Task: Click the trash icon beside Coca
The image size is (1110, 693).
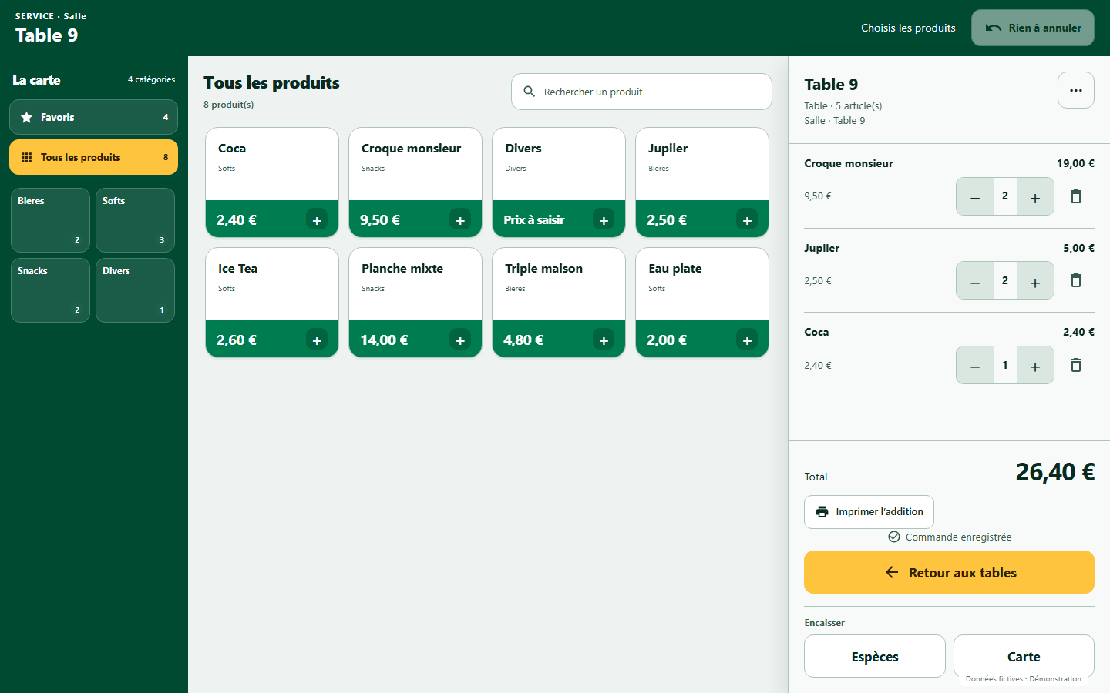Action: [1076, 365]
